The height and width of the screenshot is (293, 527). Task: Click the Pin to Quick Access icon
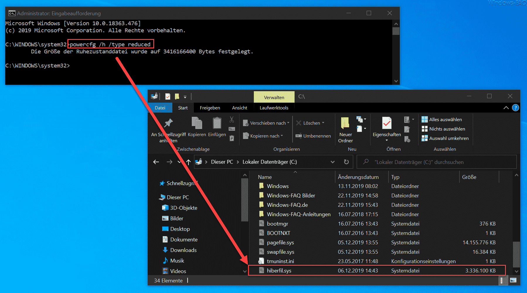pyautogui.click(x=168, y=123)
